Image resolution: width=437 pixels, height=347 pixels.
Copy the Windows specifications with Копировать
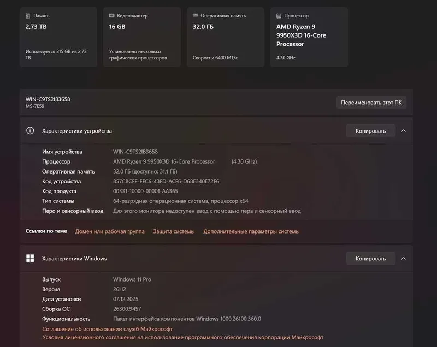point(371,259)
